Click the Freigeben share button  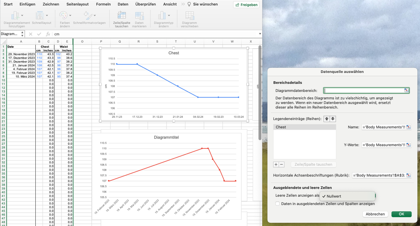[246, 5]
